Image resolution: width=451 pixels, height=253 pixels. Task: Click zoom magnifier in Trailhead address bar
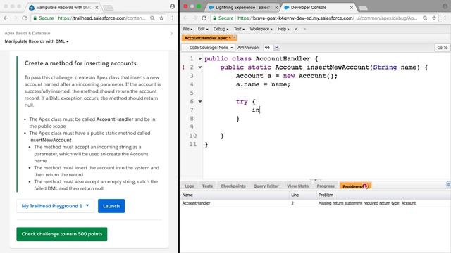[152, 18]
